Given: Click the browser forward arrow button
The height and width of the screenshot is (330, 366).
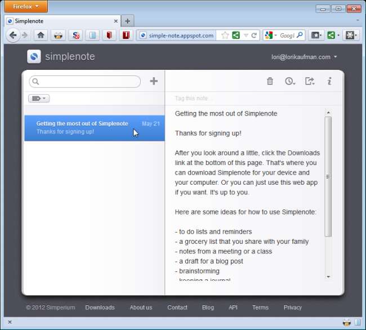Looking at the screenshot, I should click(25, 35).
